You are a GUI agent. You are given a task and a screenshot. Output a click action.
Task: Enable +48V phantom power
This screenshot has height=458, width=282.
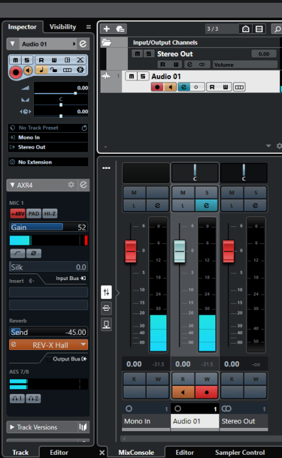[x=18, y=213]
